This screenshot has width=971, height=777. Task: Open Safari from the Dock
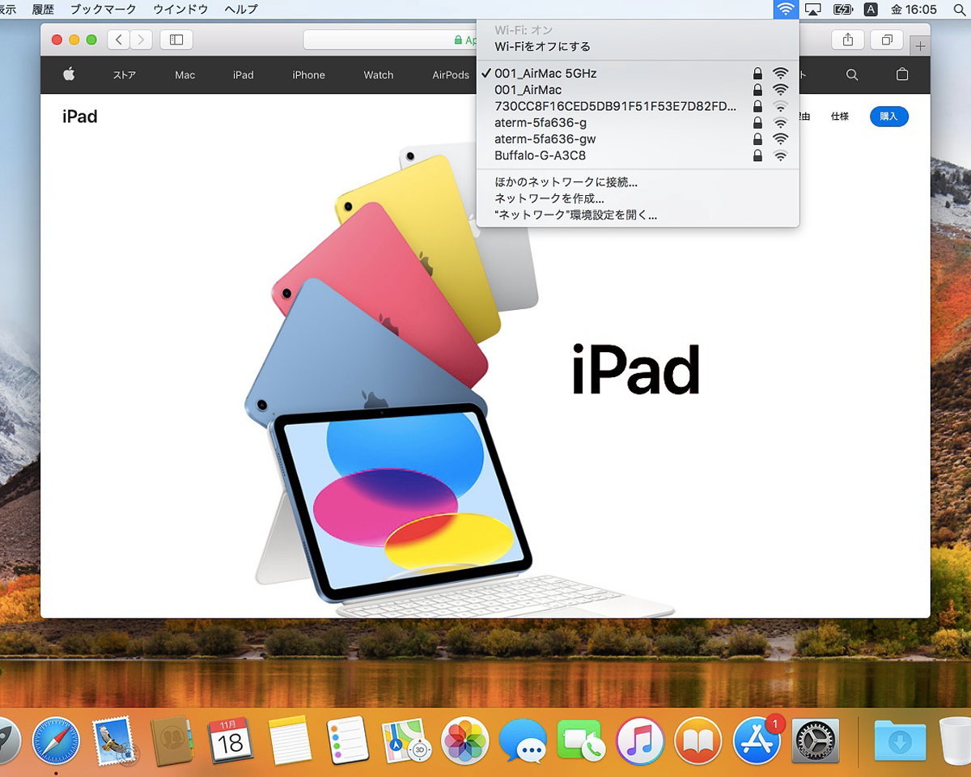coord(56,741)
